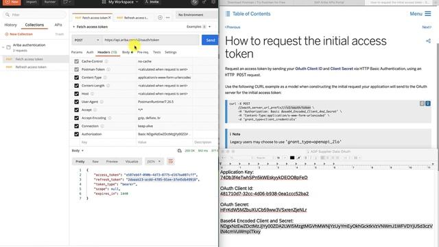Open the response Body dropdown
Image resolution: width=439 pixels, height=247 pixels.
[78, 151]
